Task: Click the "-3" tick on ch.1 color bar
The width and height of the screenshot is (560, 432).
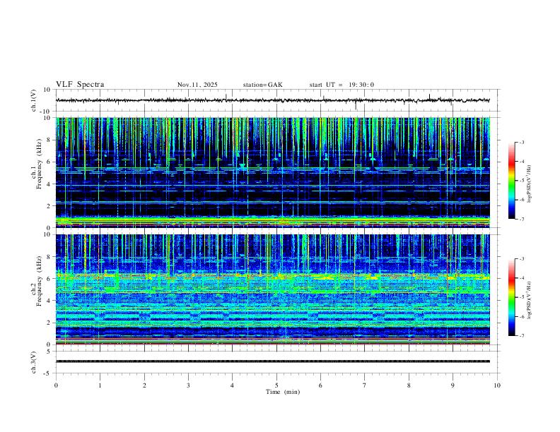Action: 522,142
